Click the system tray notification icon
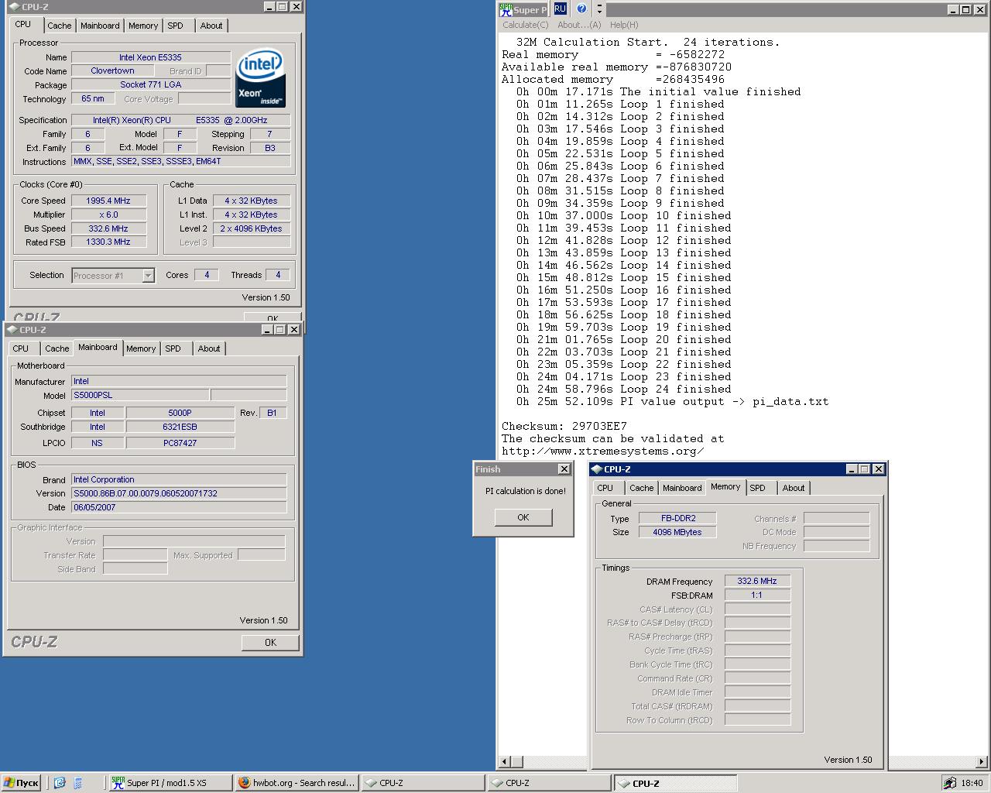 click(950, 784)
